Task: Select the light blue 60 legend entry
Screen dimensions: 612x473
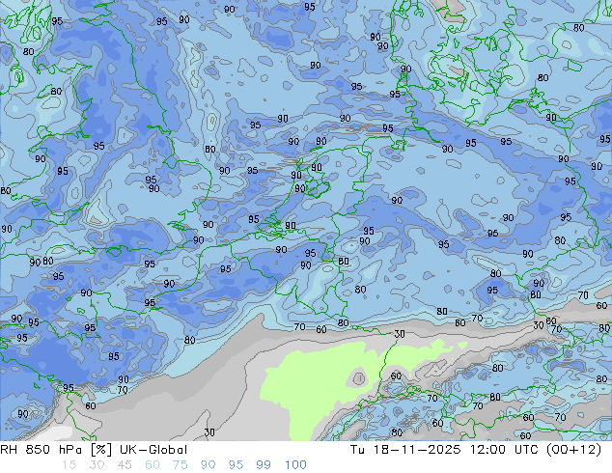Action: click(153, 464)
